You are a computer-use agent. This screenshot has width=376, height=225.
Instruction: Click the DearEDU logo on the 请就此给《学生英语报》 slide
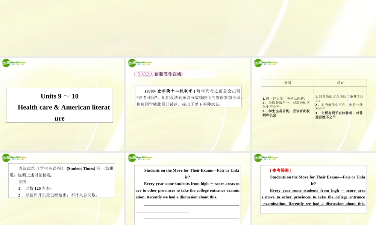pos(14,158)
